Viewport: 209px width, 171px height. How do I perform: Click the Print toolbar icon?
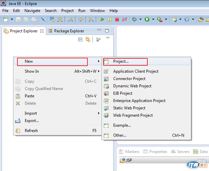click(33, 20)
